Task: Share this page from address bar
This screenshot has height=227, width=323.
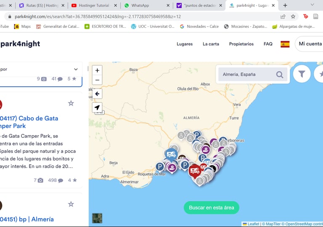Action: pyautogui.click(x=283, y=16)
